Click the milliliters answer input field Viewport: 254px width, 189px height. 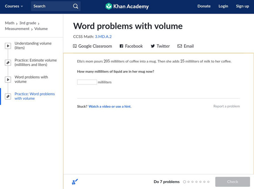pos(86,82)
